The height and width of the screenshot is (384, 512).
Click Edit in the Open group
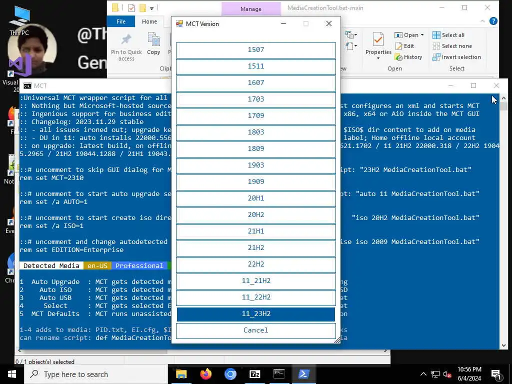coord(404,46)
